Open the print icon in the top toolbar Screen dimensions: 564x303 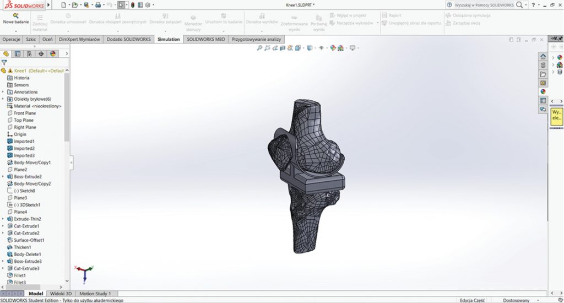point(97,5)
